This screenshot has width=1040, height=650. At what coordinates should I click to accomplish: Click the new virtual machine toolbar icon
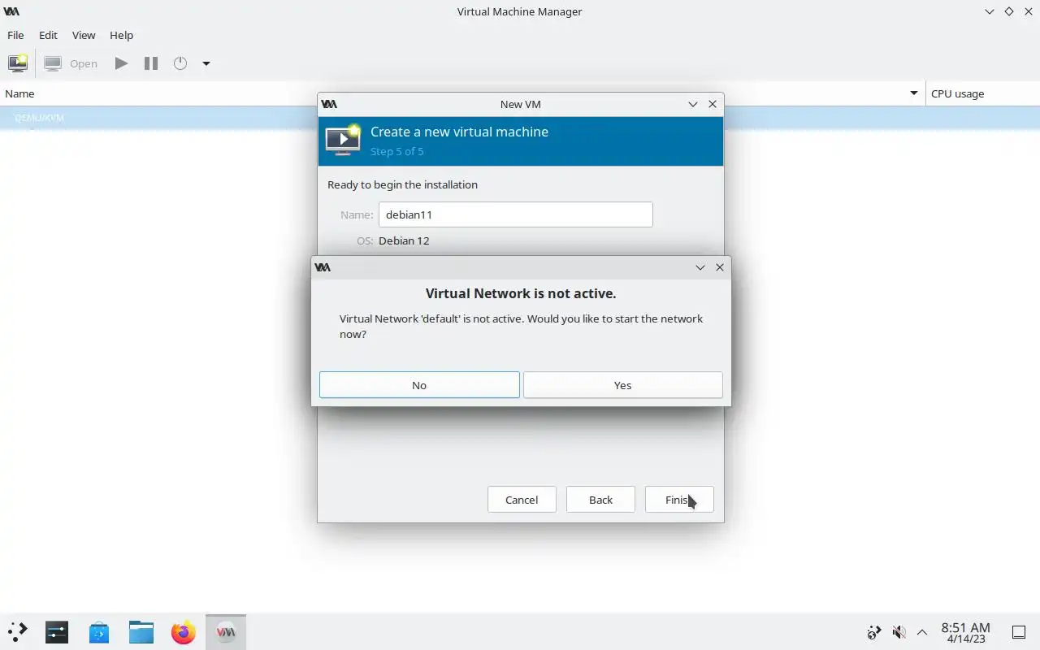coord(18,63)
